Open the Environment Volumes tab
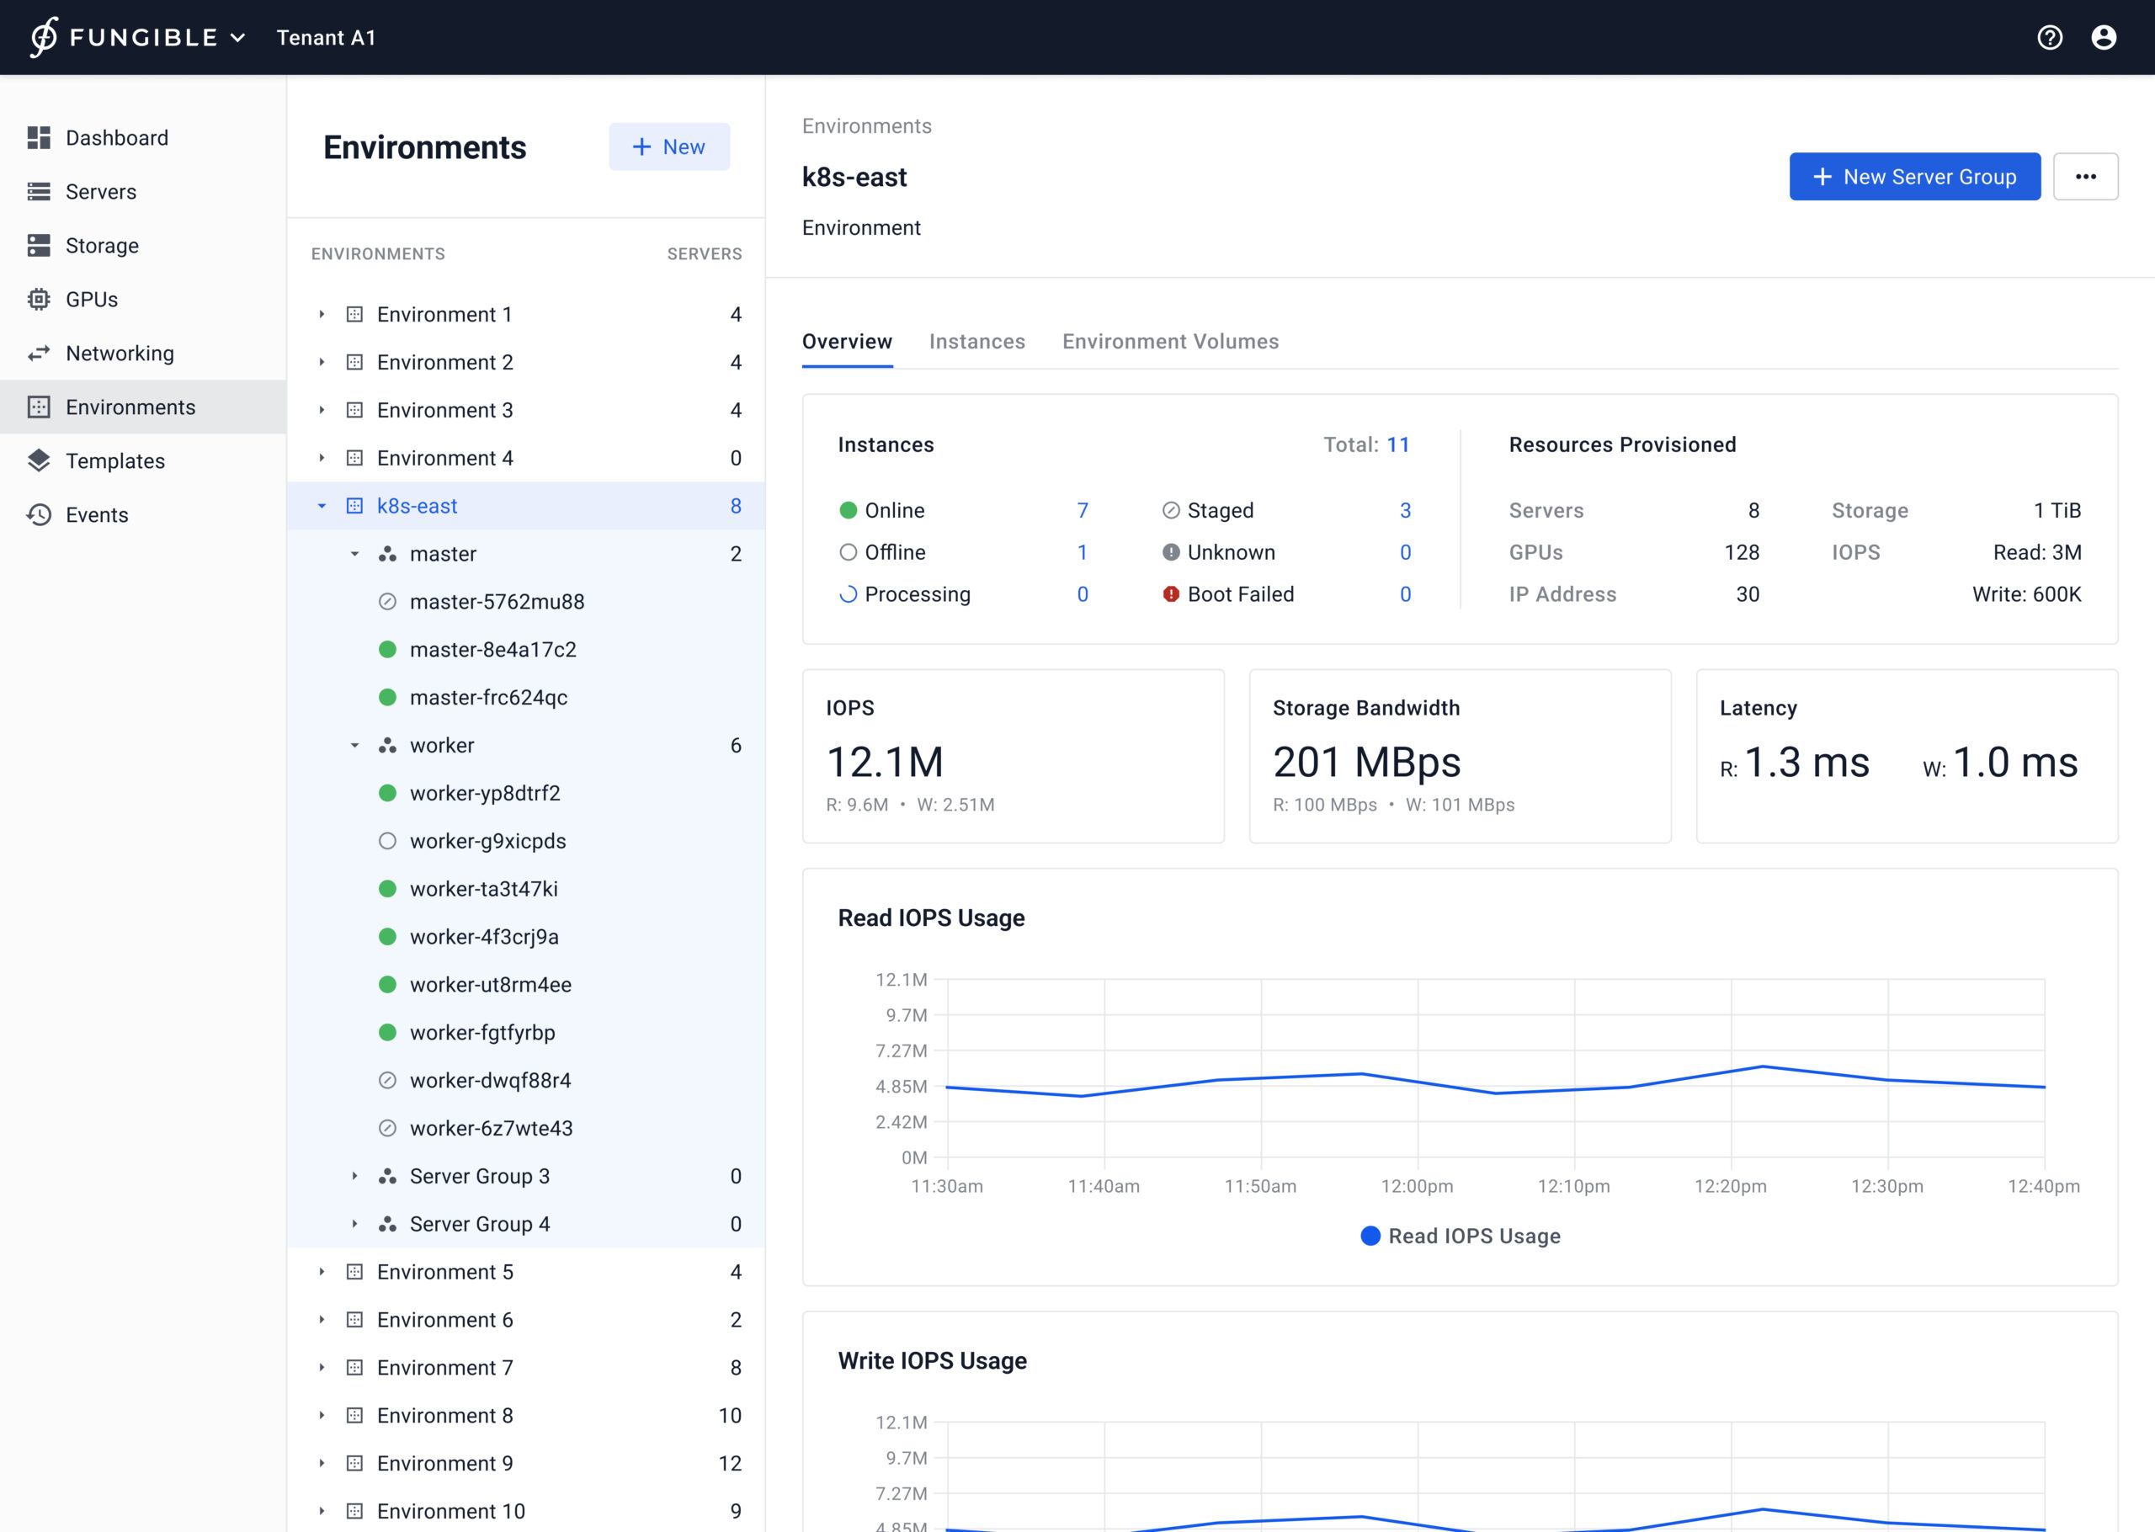The height and width of the screenshot is (1532, 2155). (x=1169, y=342)
